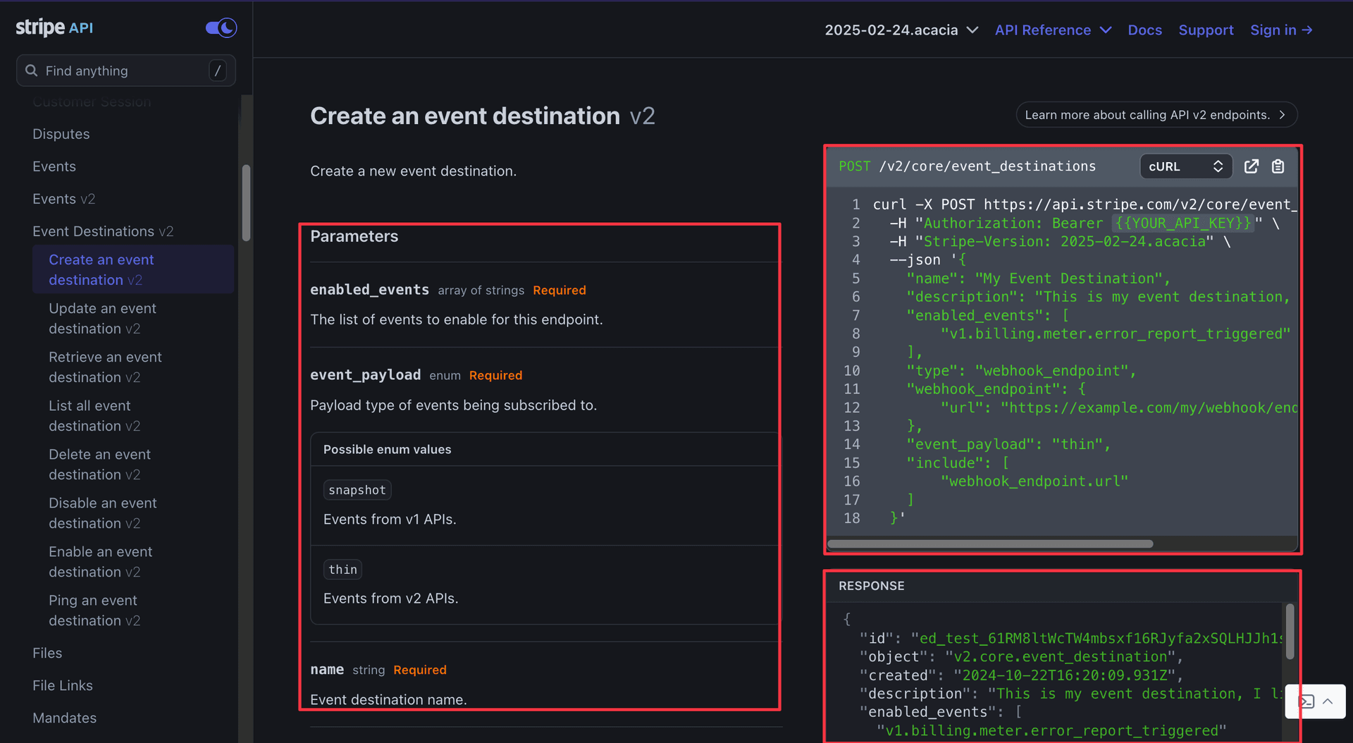Click the arrow on the Learn more banner
This screenshot has width=1353, height=743.
pyautogui.click(x=1283, y=114)
